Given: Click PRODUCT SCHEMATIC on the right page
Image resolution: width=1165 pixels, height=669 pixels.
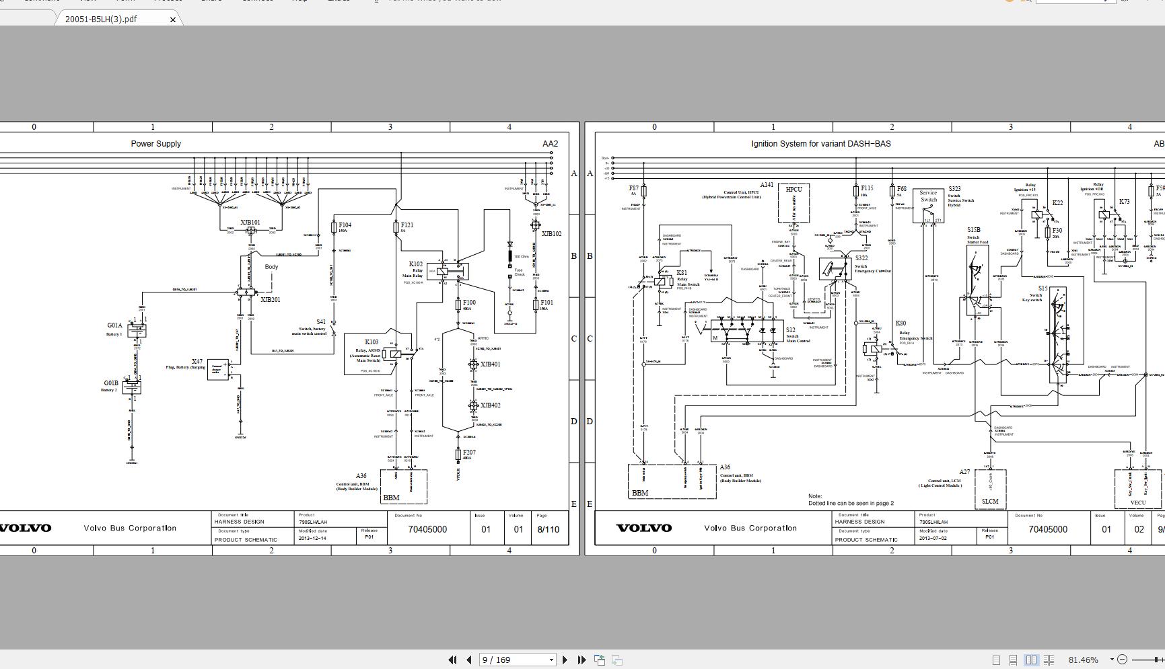Looking at the screenshot, I should tap(866, 540).
